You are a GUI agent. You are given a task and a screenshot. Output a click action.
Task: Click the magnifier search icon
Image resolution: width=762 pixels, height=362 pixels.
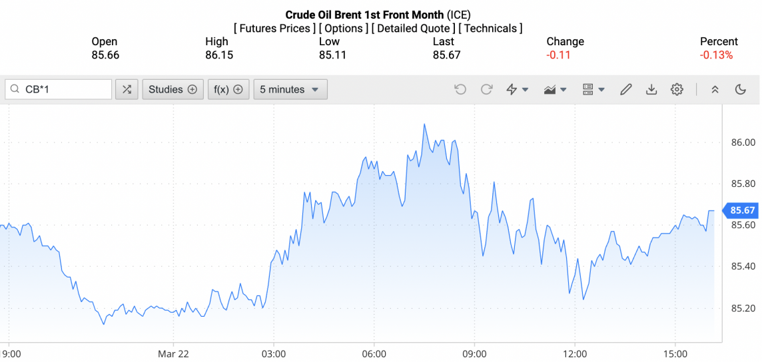(x=15, y=89)
